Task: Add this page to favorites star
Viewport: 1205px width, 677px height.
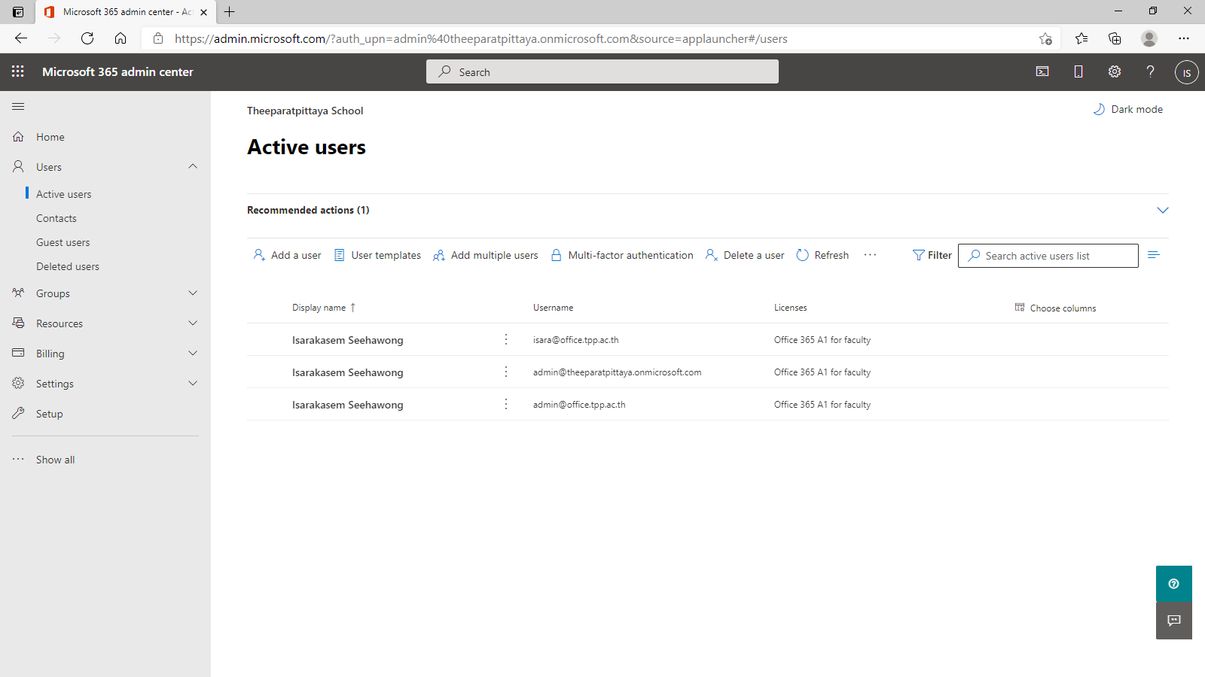Action: 1045,38
